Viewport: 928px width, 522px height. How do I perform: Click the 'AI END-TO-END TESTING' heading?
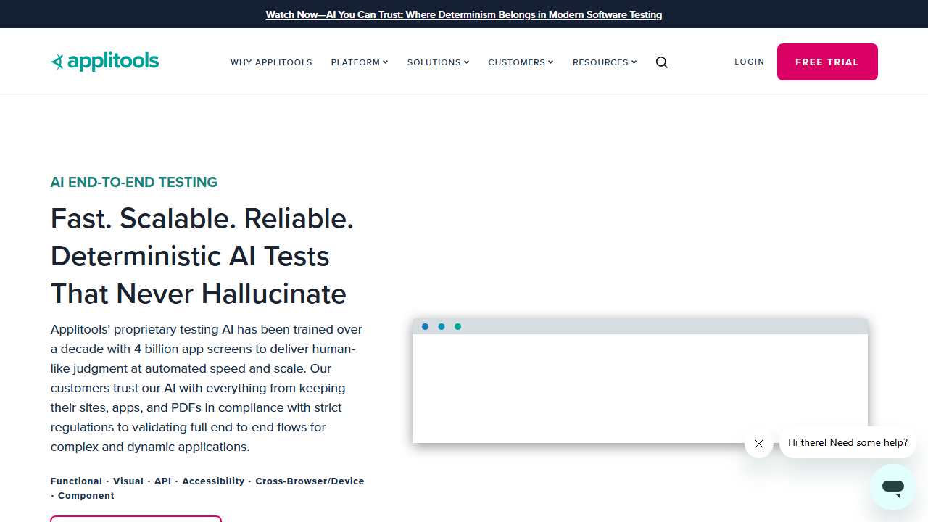coord(134,182)
